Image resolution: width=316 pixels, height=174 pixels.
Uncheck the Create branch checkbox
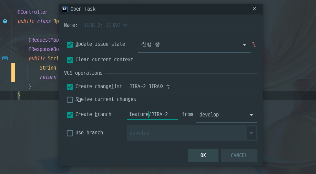(70, 115)
